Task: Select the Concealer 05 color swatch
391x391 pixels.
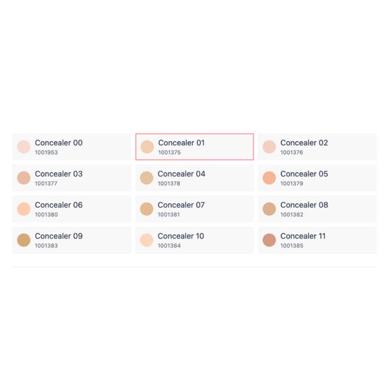Action: coord(269,178)
